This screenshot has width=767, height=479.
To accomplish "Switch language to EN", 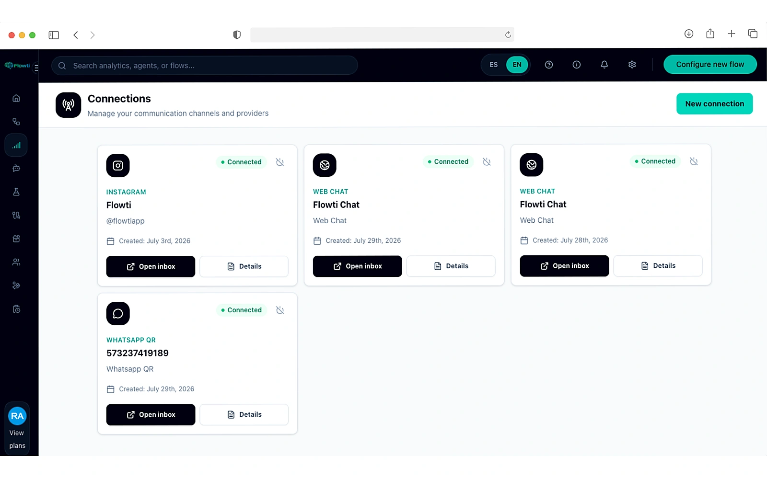I will [x=517, y=65].
